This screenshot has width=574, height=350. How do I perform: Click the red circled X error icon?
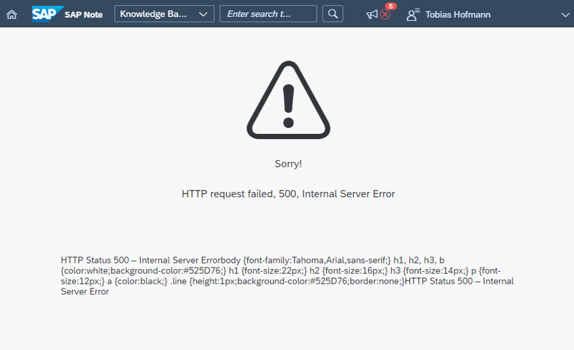click(385, 15)
